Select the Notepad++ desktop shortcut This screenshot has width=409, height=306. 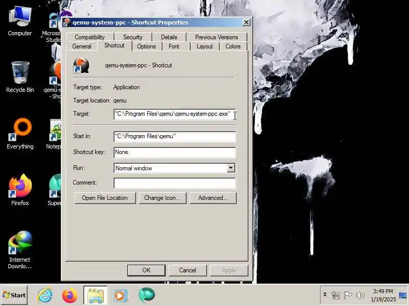[55, 134]
